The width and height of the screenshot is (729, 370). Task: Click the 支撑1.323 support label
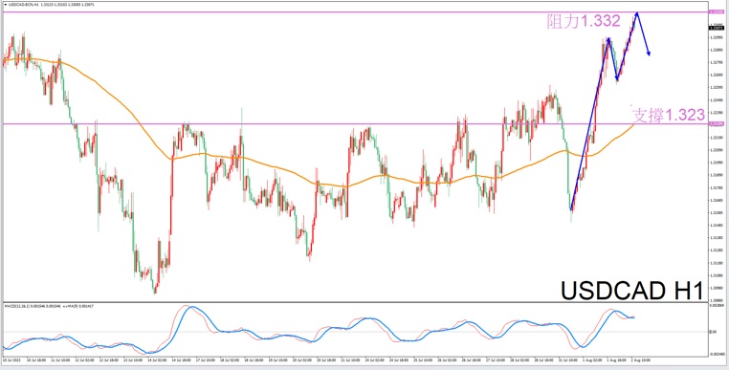pyautogui.click(x=668, y=115)
